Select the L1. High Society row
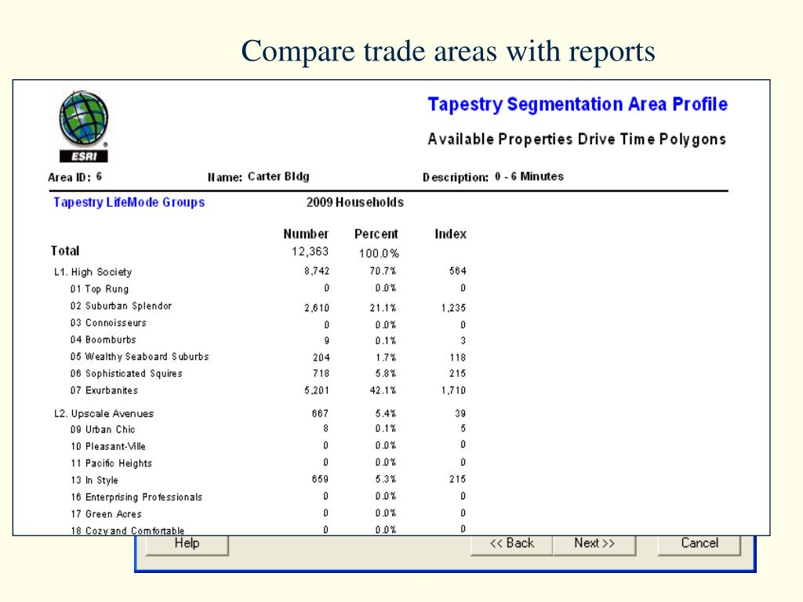This screenshot has height=602, width=803. pos(260,271)
